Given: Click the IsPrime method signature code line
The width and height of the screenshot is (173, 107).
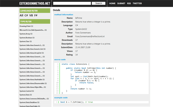Looking at the screenshot, I should [91, 68].
